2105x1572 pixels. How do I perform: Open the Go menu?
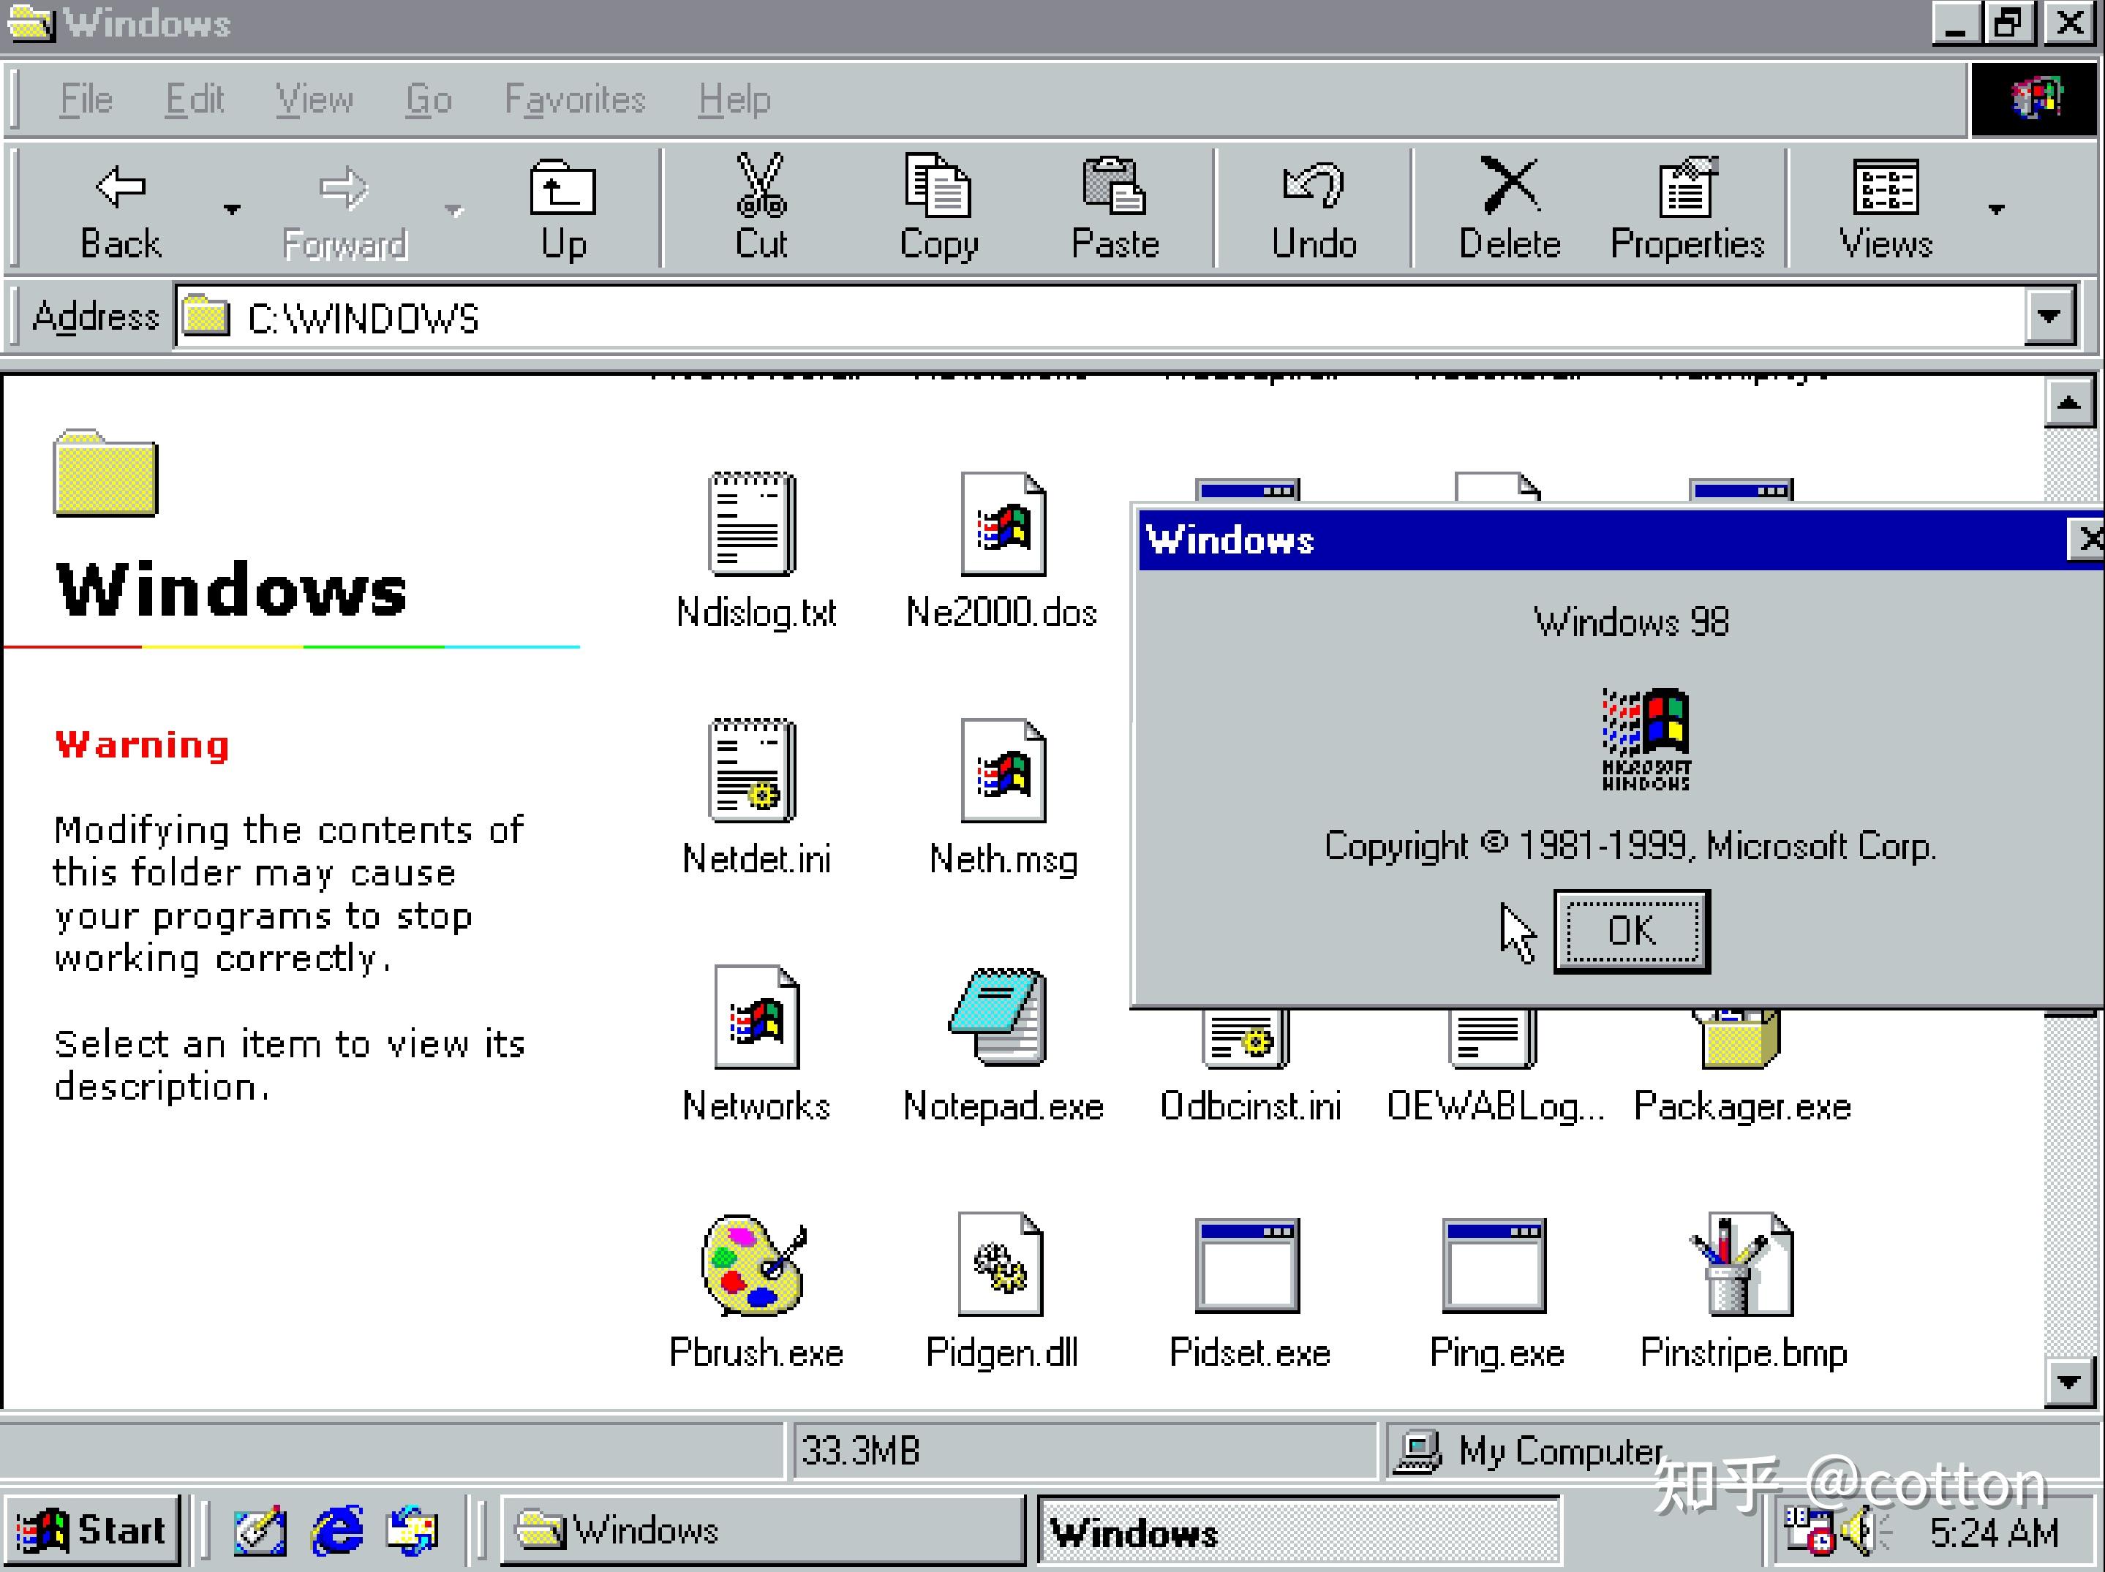[x=428, y=99]
